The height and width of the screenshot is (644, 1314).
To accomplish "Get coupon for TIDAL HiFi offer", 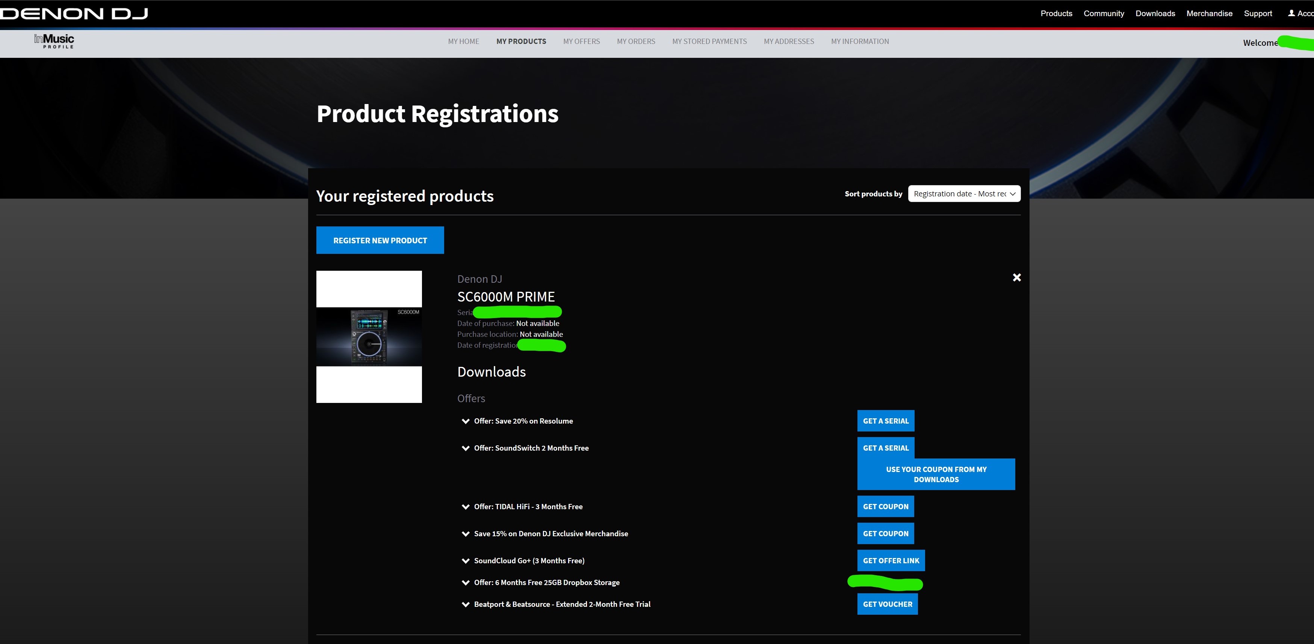I will click(x=886, y=507).
